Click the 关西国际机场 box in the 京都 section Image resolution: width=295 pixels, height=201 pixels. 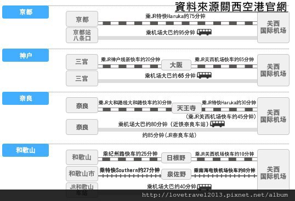[273, 27]
